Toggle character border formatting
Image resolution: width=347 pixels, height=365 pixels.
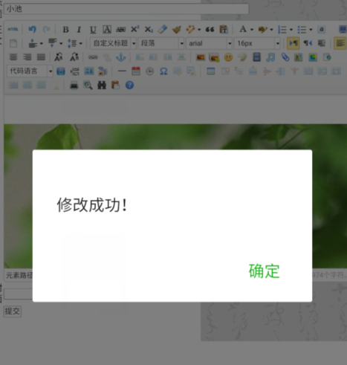pos(107,30)
